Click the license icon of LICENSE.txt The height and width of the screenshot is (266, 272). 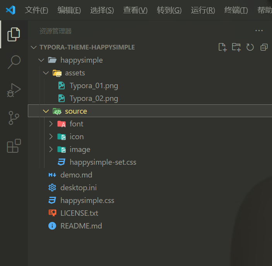pos(52,213)
